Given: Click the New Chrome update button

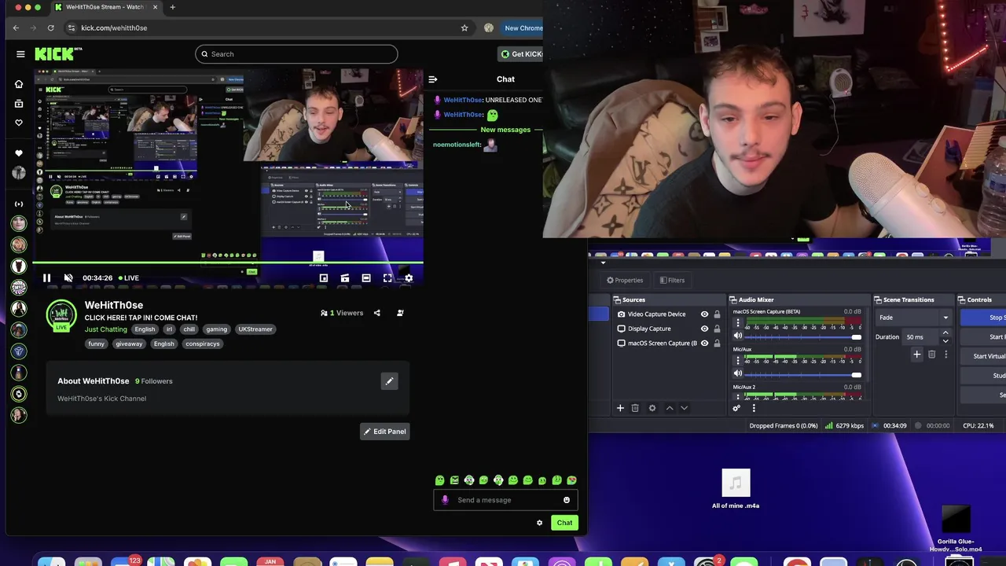Looking at the screenshot, I should pyautogui.click(x=523, y=28).
